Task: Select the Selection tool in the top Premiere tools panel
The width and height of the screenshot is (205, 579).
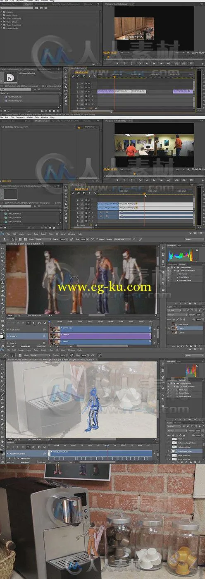Action: click(x=66, y=71)
